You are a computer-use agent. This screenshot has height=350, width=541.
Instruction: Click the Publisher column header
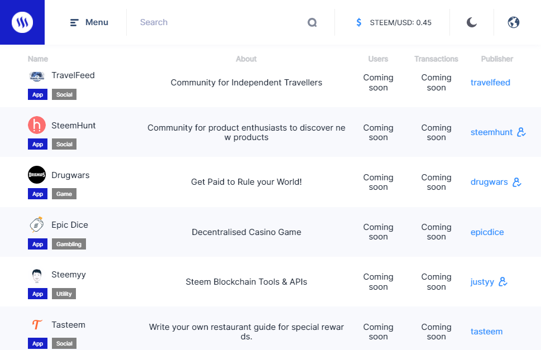(497, 59)
